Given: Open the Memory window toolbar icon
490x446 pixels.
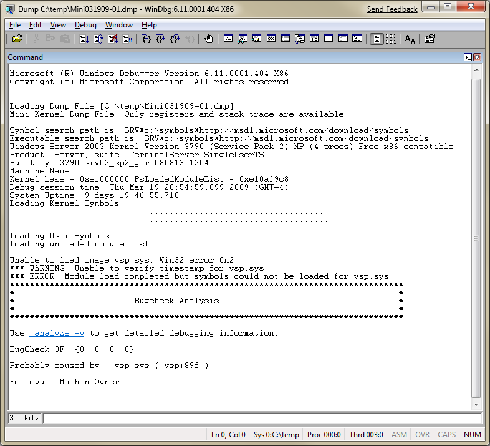Looking at the screenshot, I should [x=286, y=39].
